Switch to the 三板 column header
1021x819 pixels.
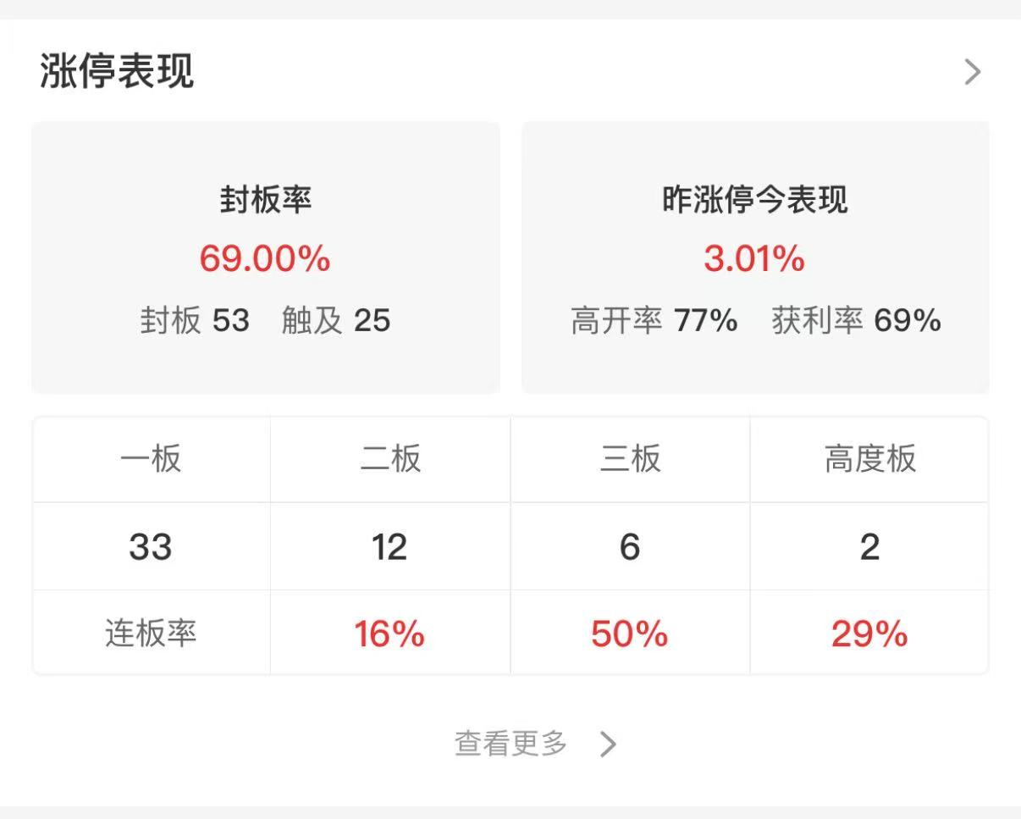[630, 459]
